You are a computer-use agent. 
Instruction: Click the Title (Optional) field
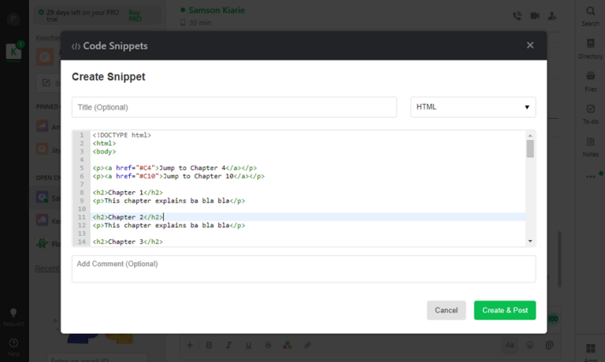(x=234, y=107)
